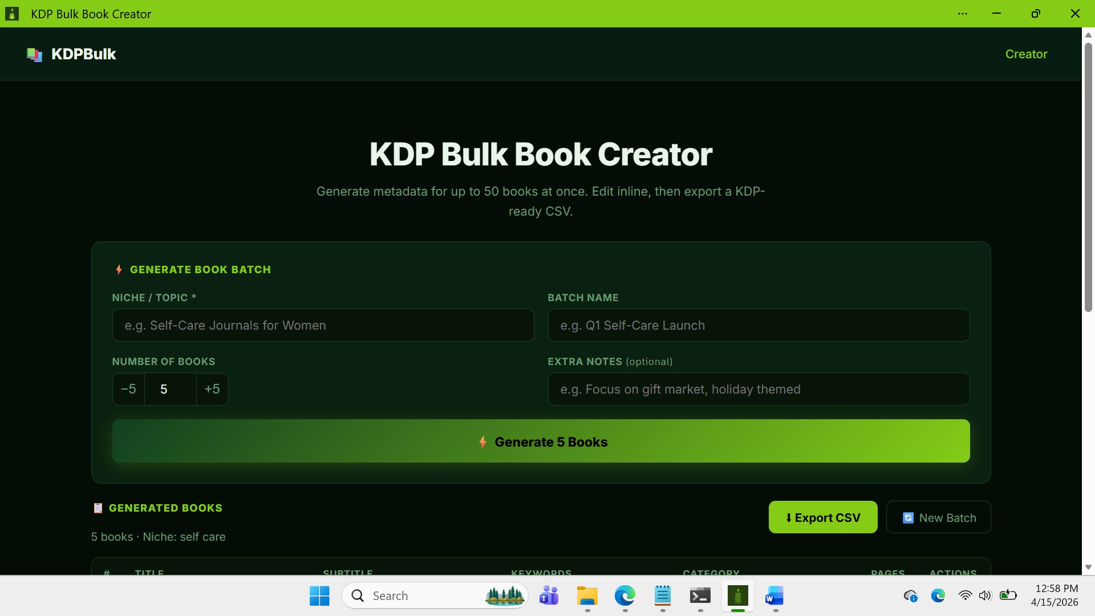Click the OneDrive tray icon

(x=911, y=596)
